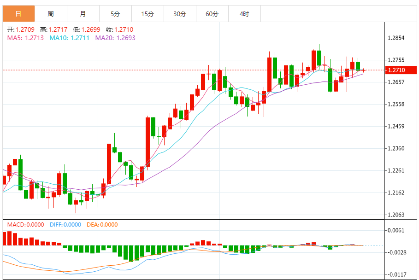This screenshot has height=280, width=419.
Task: Click the DEA:0.0000 label
Action: click(x=102, y=224)
